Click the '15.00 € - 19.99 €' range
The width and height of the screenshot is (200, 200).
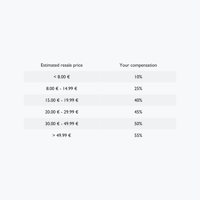click(62, 100)
